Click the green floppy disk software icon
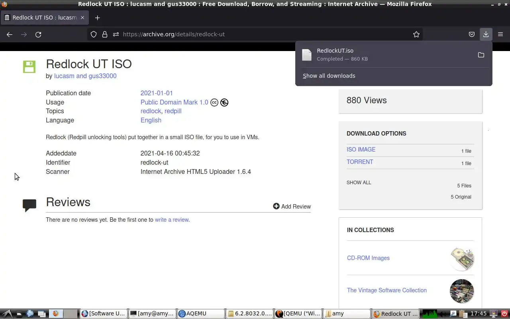The height and width of the screenshot is (319, 510). pyautogui.click(x=29, y=67)
